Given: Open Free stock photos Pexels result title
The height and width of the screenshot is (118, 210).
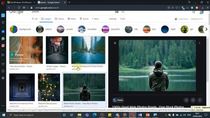Looking at the screenshot, I should click(21, 66).
